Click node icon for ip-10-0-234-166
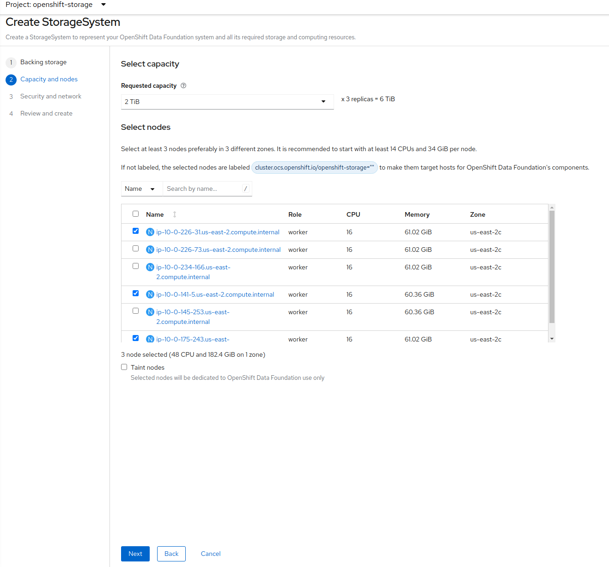This screenshot has width=609, height=567. [x=150, y=267]
